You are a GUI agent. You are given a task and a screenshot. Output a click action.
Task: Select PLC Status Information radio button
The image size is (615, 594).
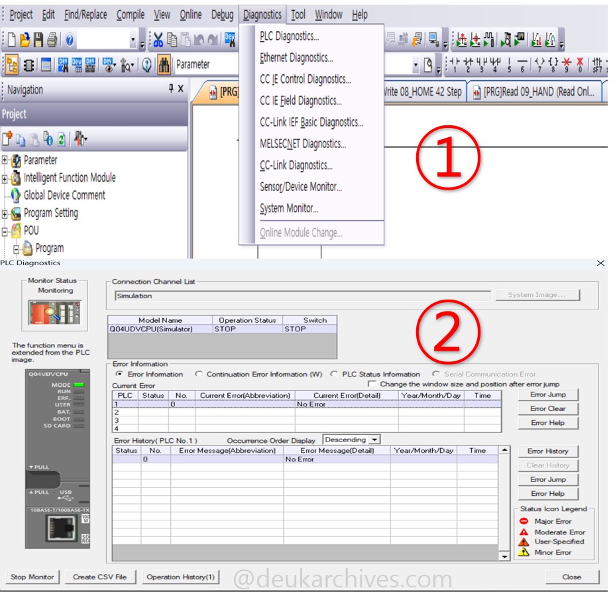334,374
